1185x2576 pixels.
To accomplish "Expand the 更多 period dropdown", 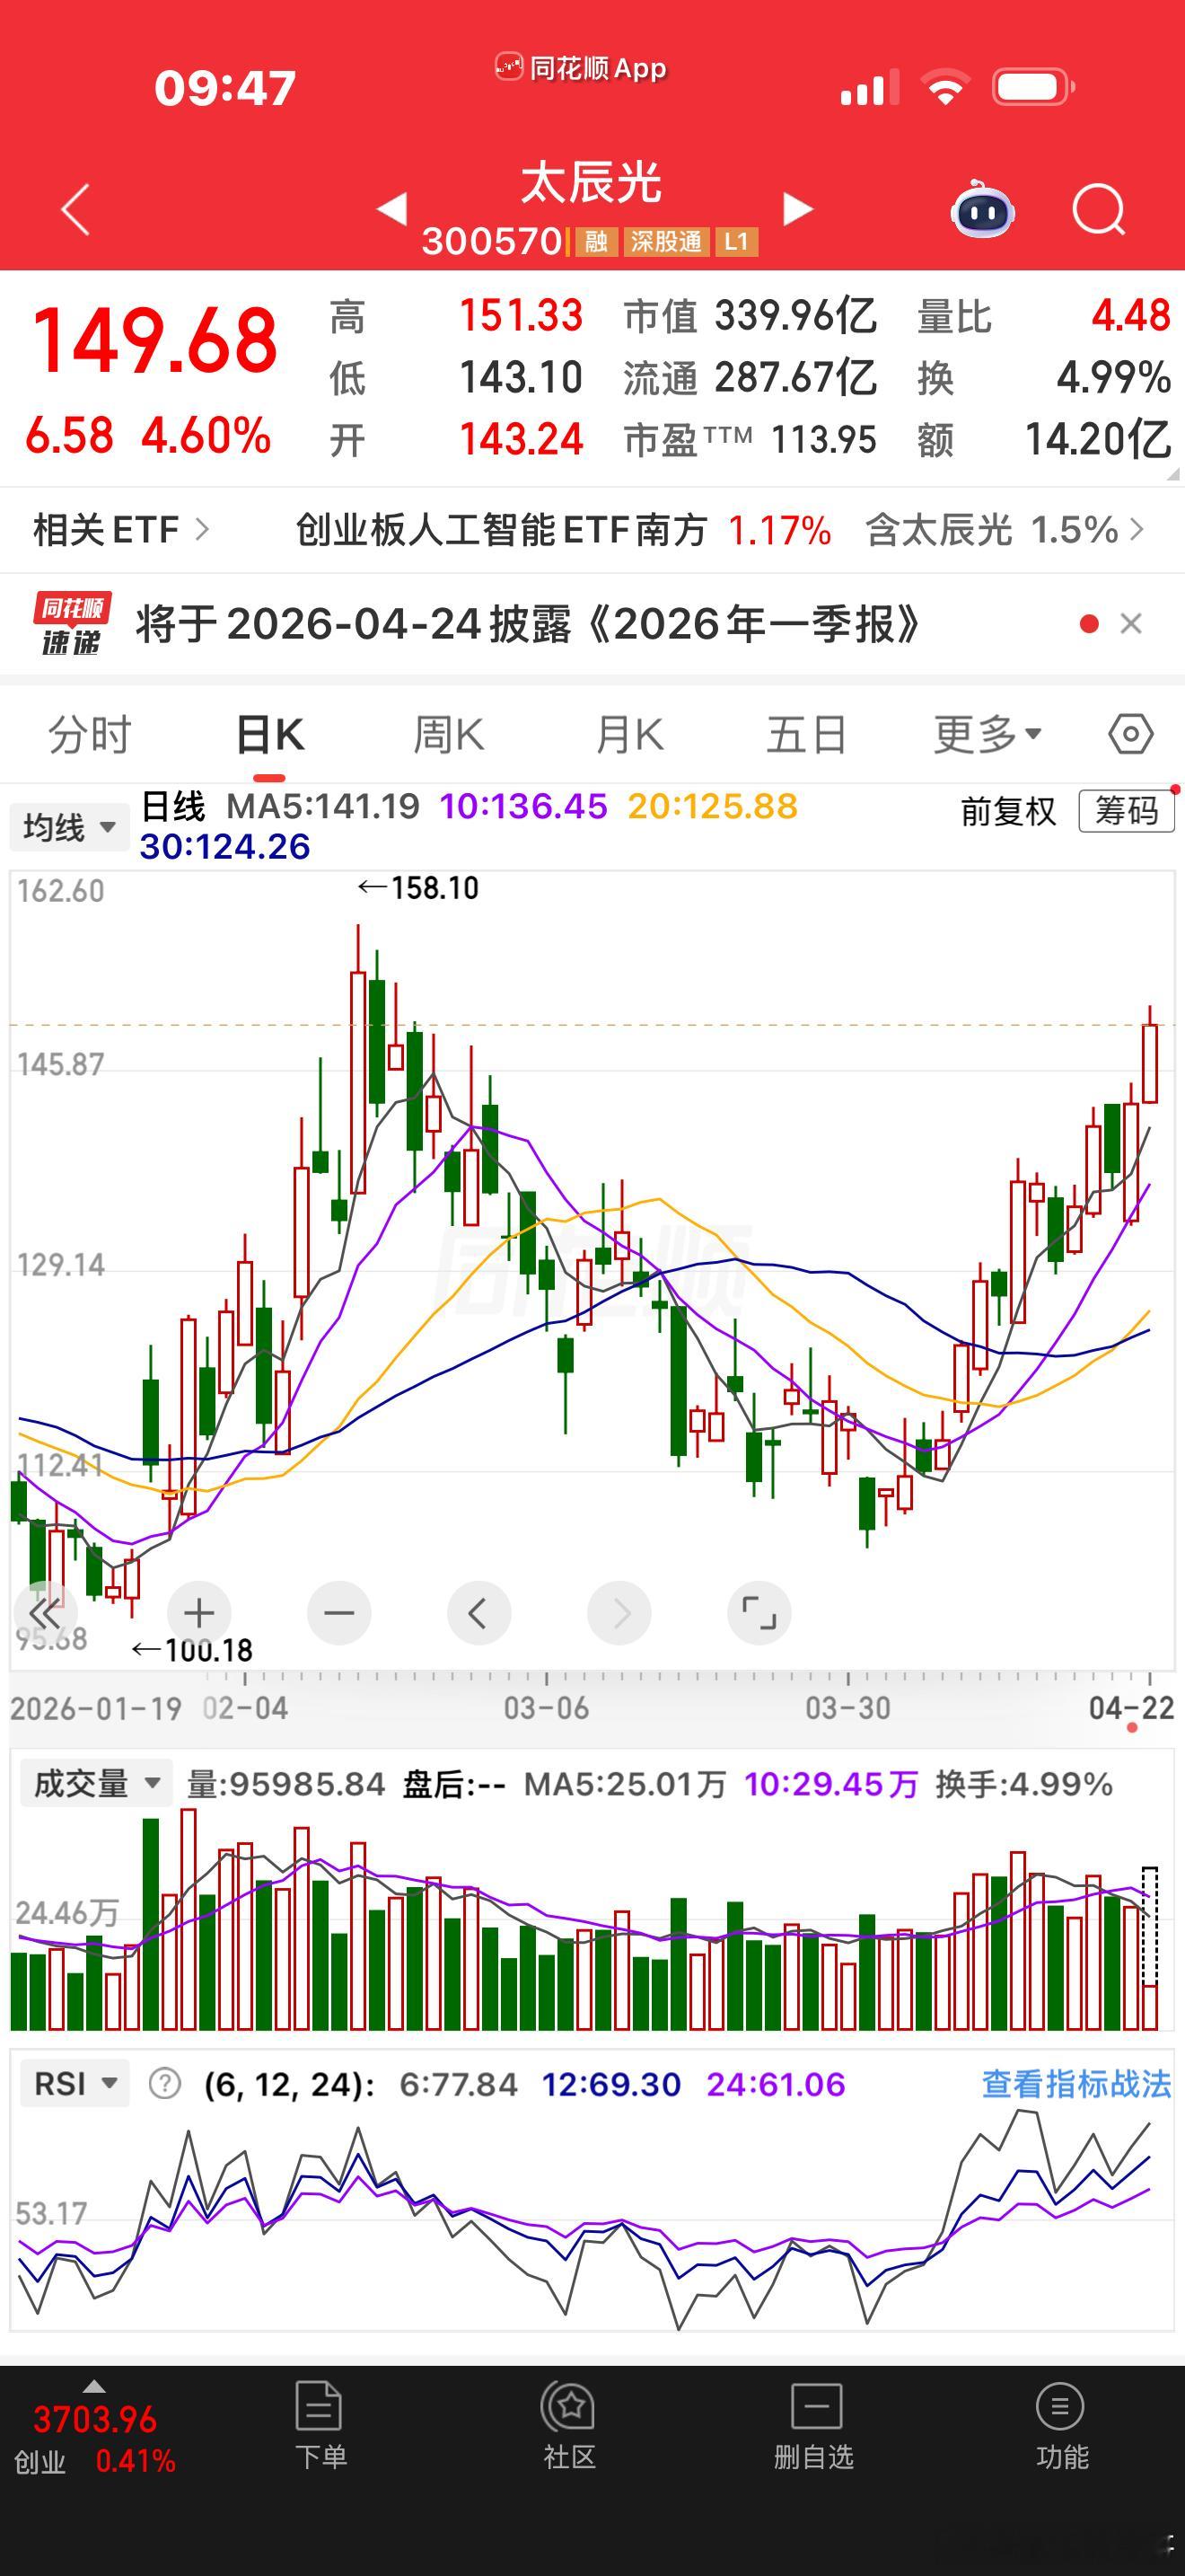I will point(987,735).
